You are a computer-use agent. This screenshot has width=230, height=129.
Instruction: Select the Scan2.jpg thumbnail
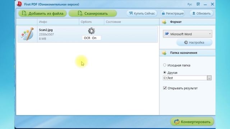[x=27, y=34]
